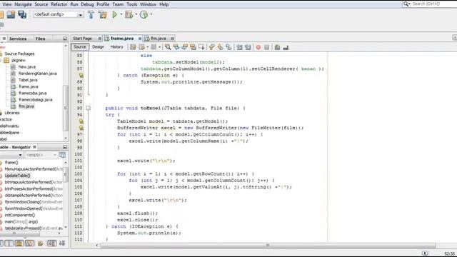Screen dimensions: 457x257
Task: Click the Build Project hammer icon
Action: click(x=91, y=14)
